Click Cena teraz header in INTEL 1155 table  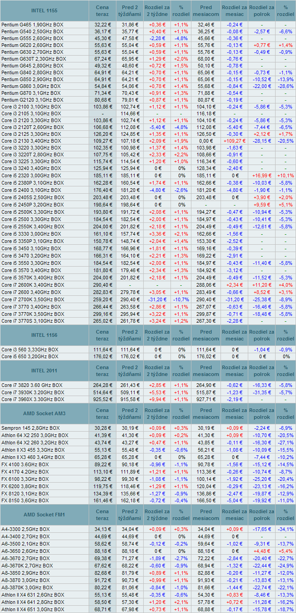[102, 10]
